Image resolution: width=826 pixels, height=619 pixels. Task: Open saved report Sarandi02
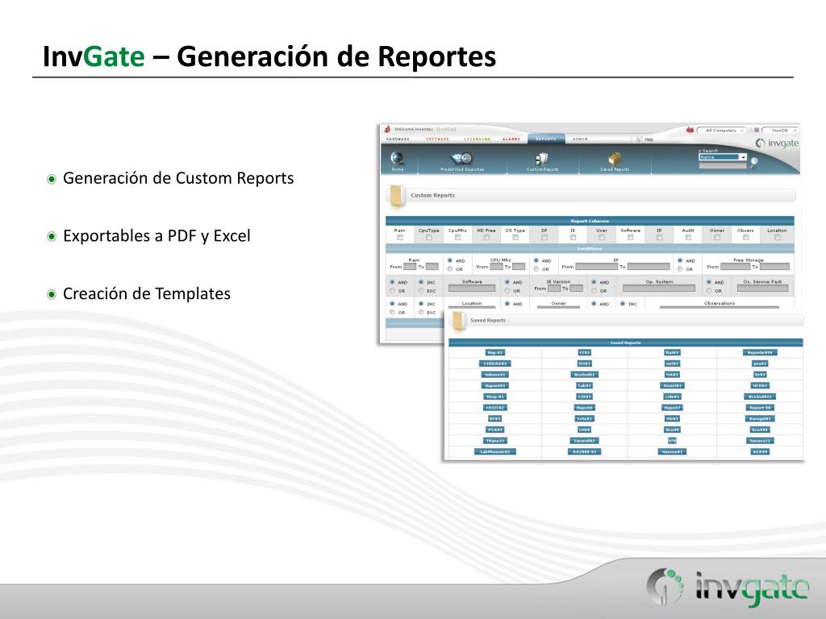coord(585,441)
